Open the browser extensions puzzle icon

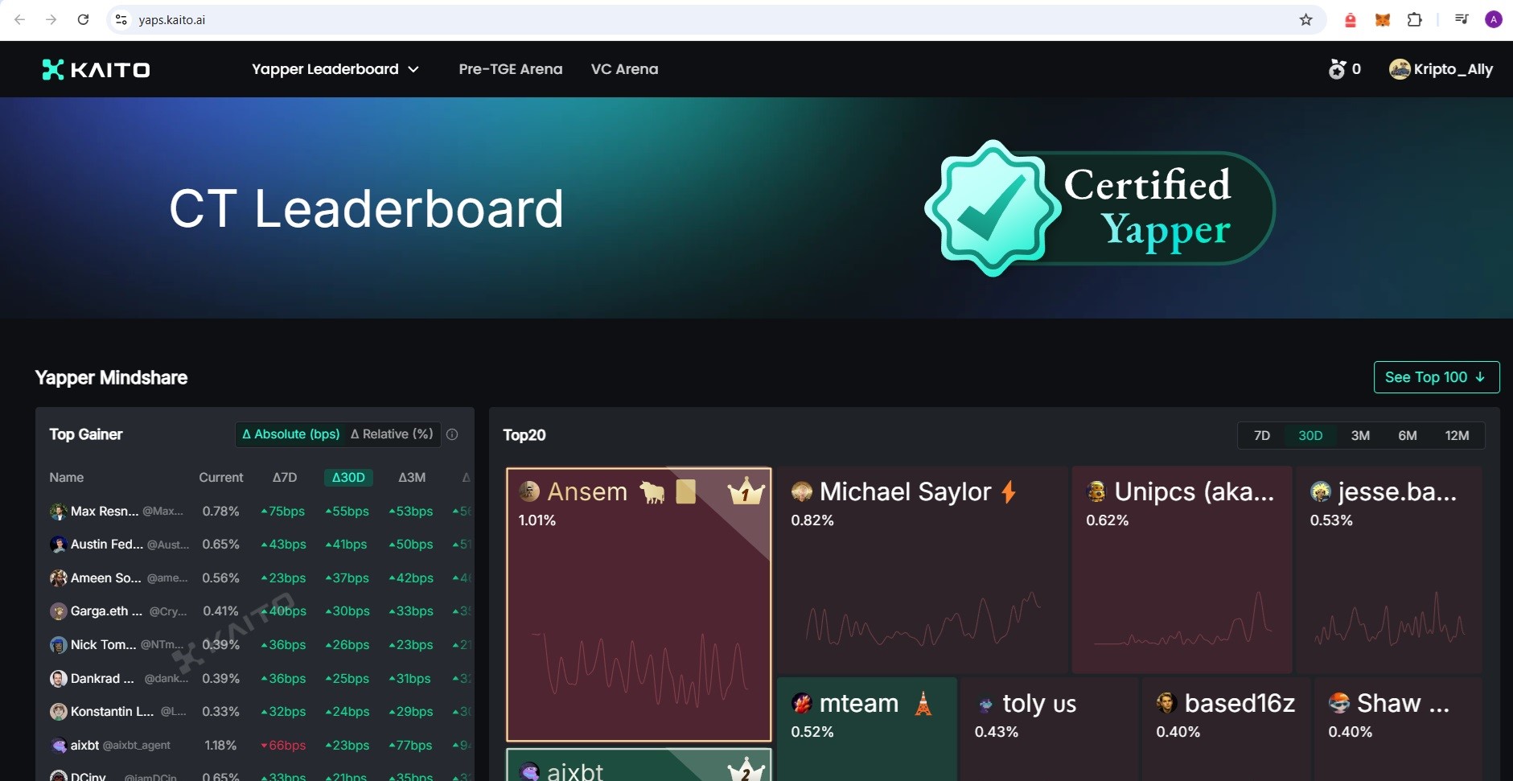pyautogui.click(x=1414, y=20)
